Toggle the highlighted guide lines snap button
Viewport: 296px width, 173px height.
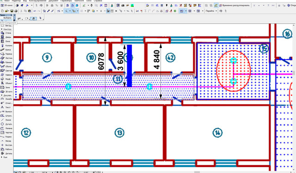click(x=66, y=11)
